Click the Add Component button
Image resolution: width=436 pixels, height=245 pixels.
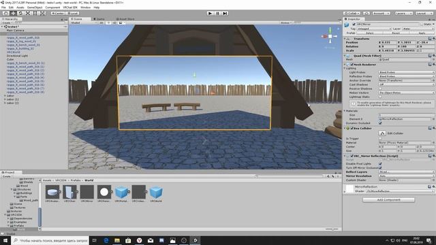(388, 199)
